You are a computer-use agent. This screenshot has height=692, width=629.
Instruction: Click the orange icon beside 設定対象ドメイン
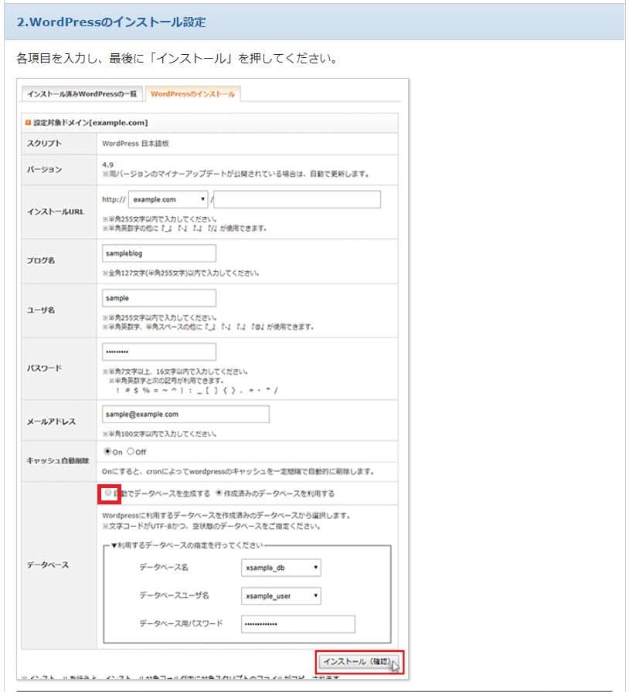click(29, 123)
